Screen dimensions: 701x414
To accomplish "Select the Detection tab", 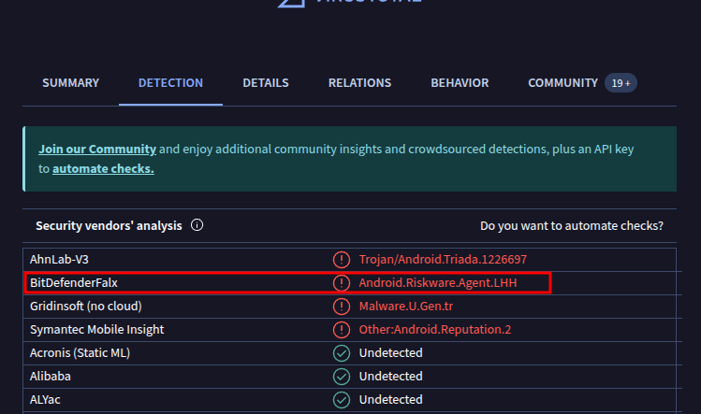I will (x=170, y=83).
